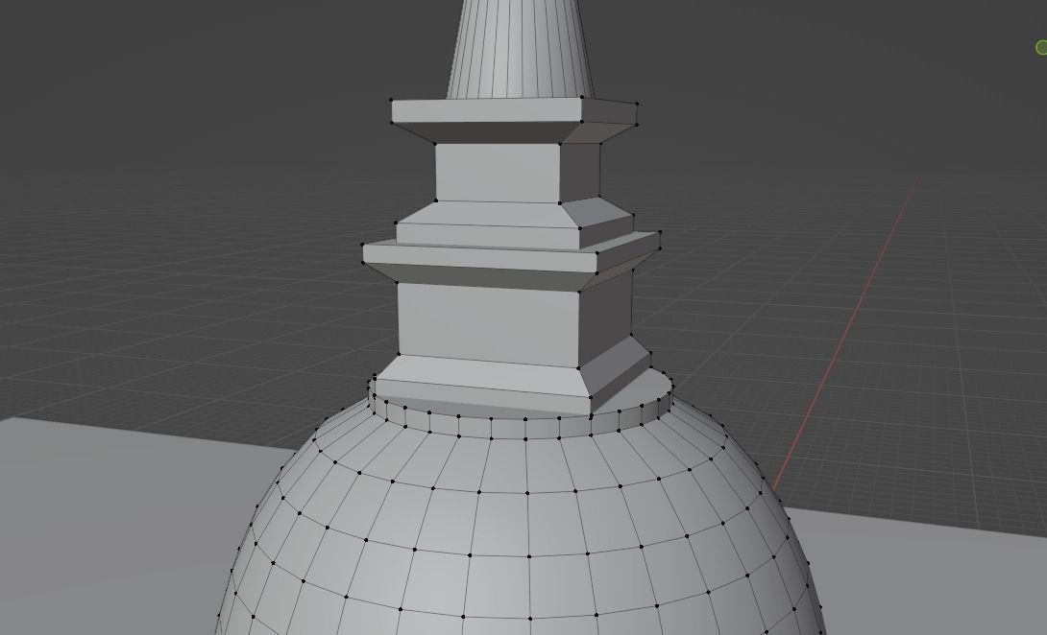Click the front face of the upper square block
The image size is (1047, 635).
pyautogui.click(x=498, y=172)
